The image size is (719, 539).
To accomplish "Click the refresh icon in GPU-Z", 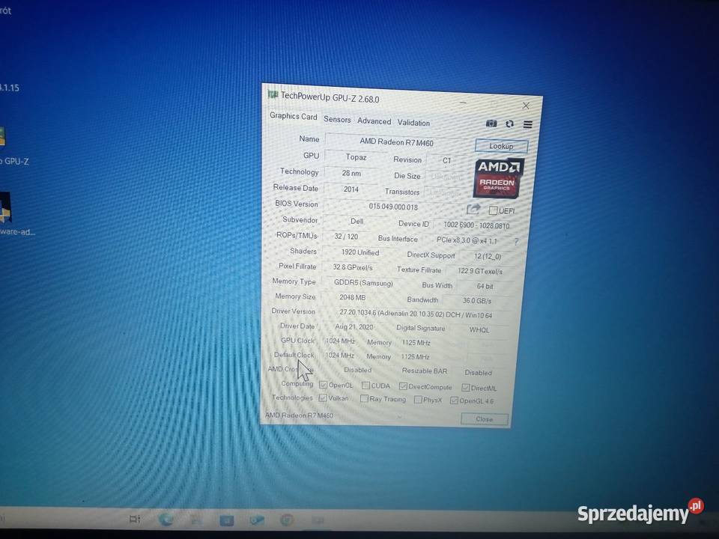I will click(x=510, y=124).
